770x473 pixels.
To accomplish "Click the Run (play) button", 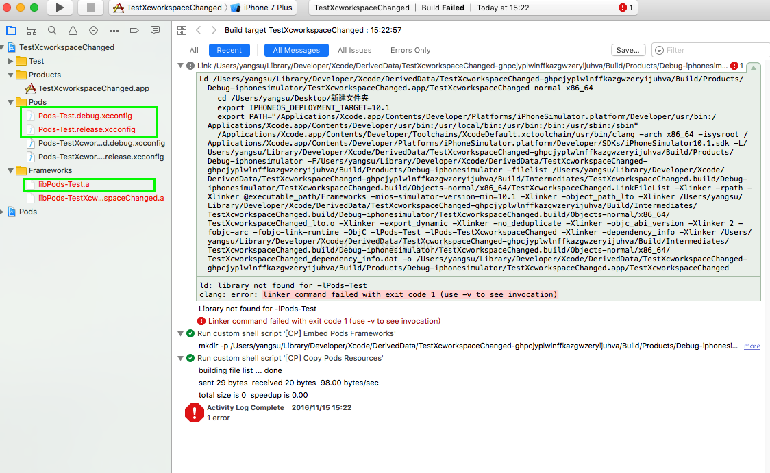I will (60, 8).
